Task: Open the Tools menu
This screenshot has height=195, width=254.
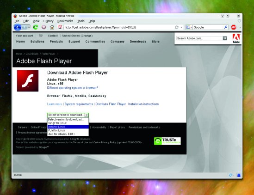Action: click(81, 21)
